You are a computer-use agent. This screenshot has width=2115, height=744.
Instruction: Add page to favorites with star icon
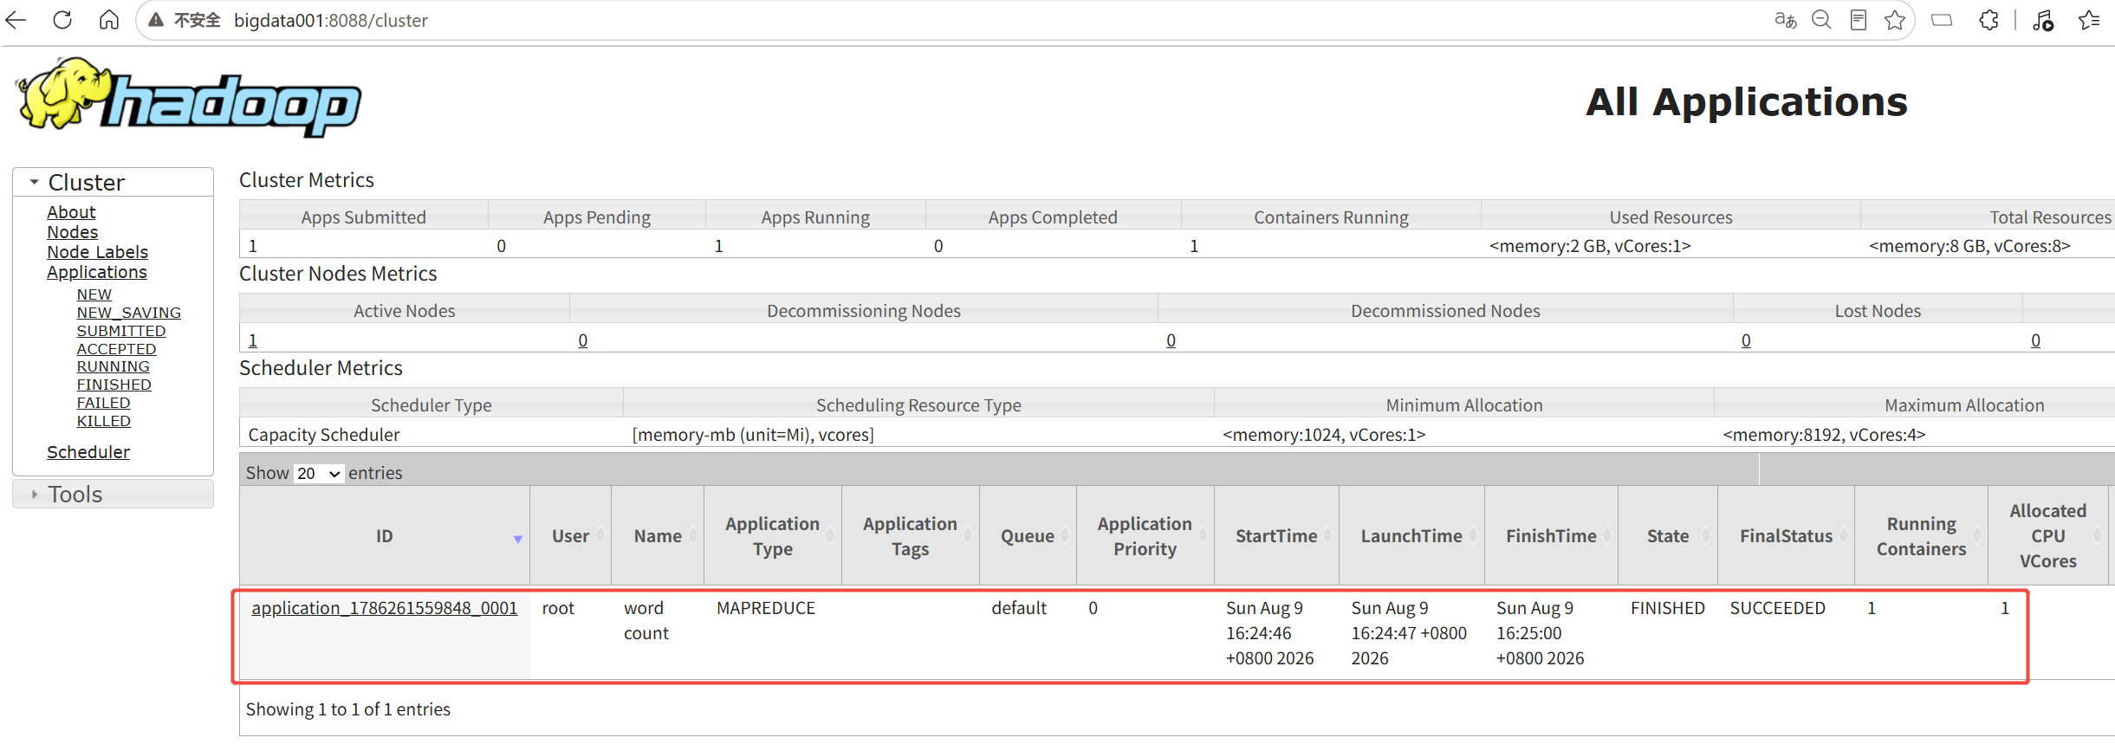tap(1895, 20)
